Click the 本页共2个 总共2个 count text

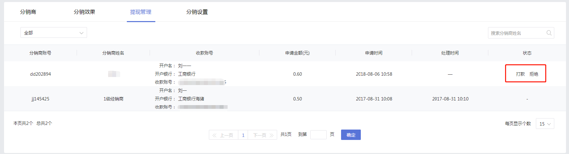pyautogui.click(x=33, y=123)
